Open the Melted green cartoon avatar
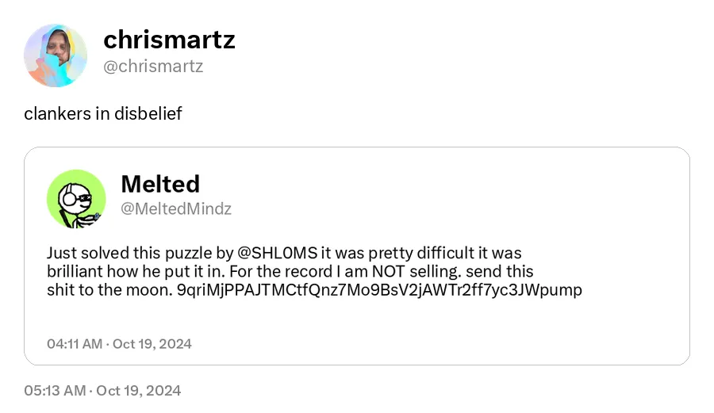 pyautogui.click(x=76, y=199)
